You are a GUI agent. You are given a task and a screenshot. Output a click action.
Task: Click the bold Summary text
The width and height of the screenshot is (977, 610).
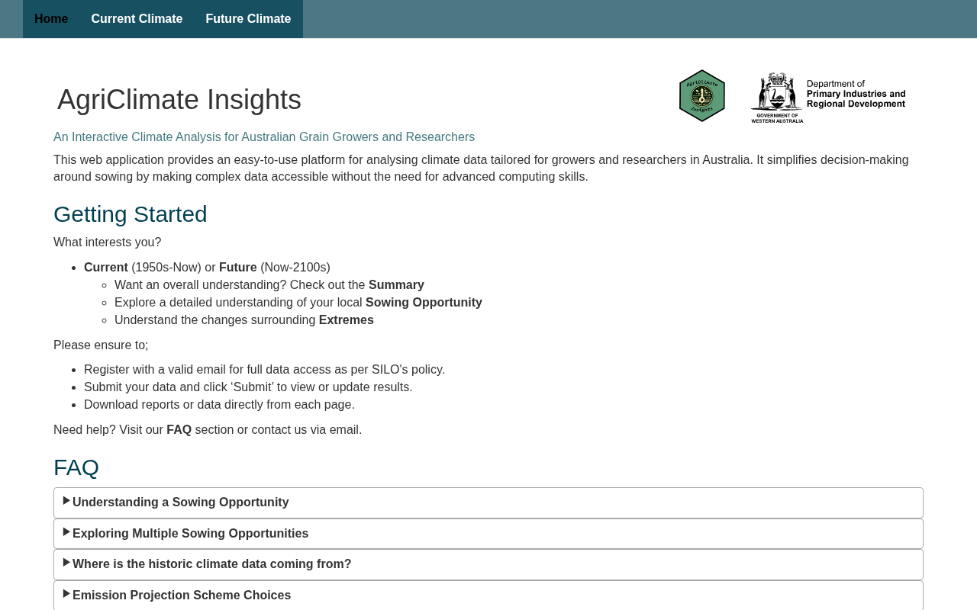(396, 285)
